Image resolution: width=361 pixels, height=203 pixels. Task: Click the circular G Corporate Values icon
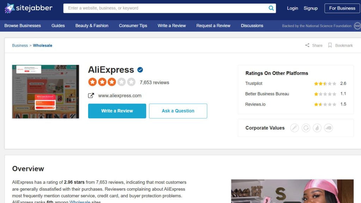pyautogui.click(x=306, y=128)
